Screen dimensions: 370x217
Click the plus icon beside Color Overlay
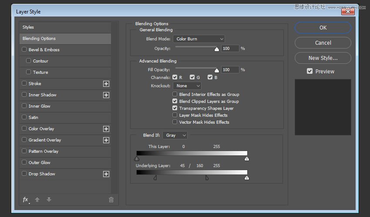click(x=106, y=129)
